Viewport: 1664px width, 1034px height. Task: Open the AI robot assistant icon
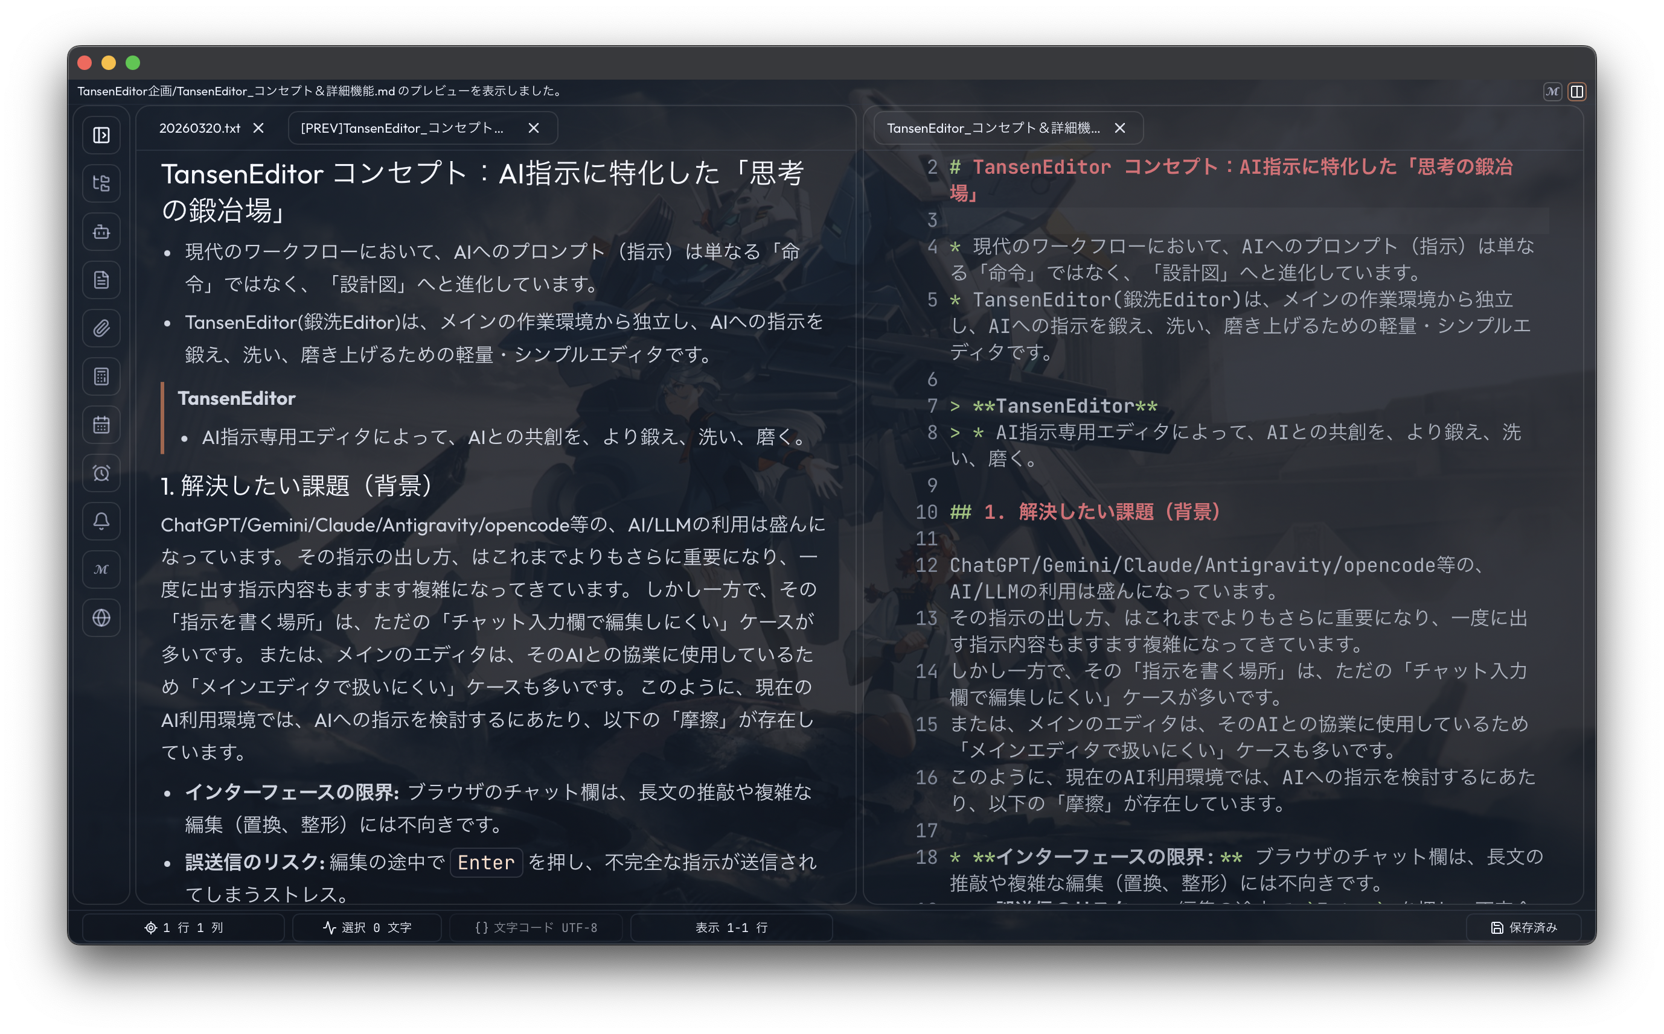click(x=101, y=232)
